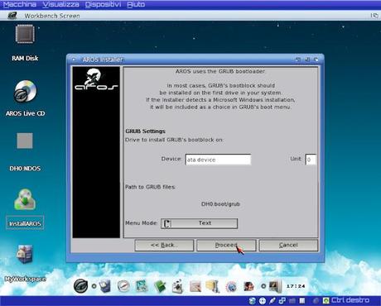Screen dimensions: 381x306
Task: Open the compass browser icon in dock
Action: coord(123,286)
